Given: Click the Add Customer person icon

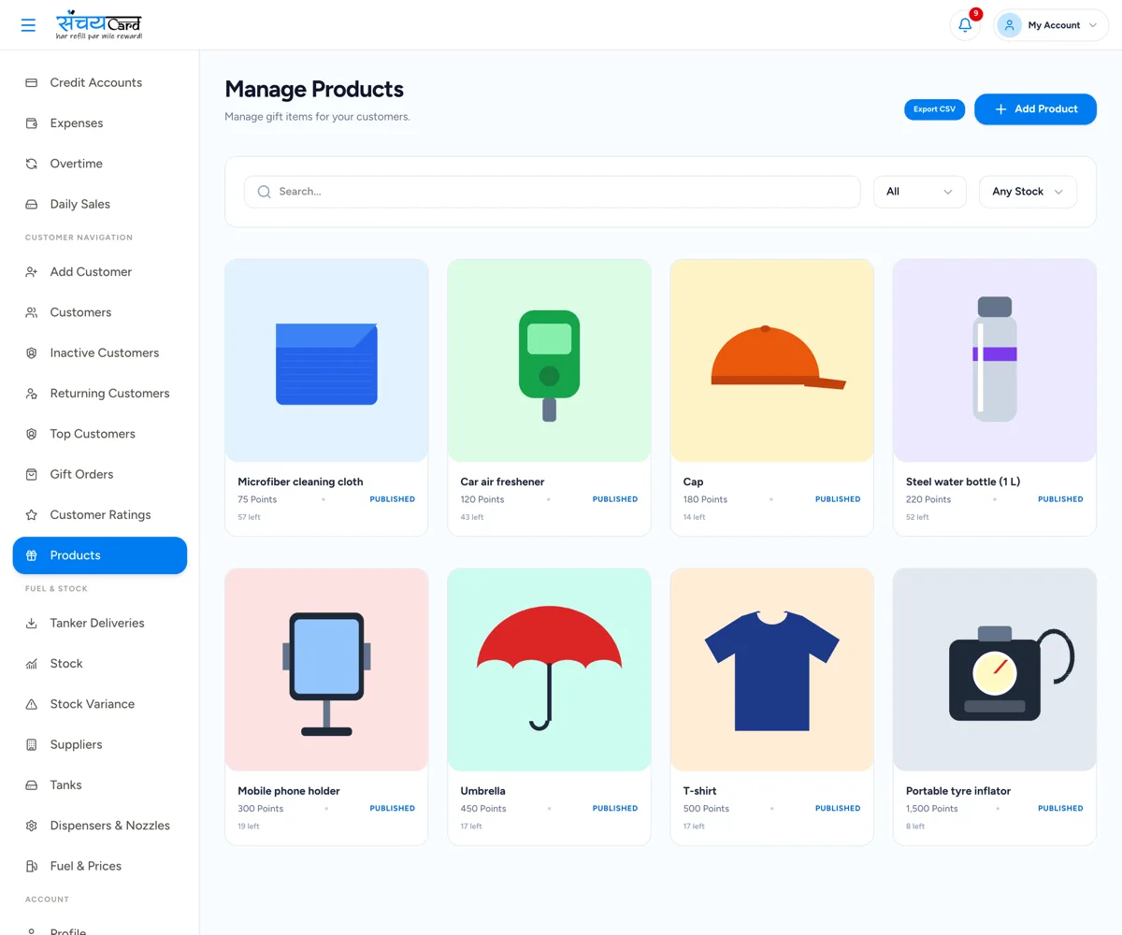Looking at the screenshot, I should click(x=31, y=272).
